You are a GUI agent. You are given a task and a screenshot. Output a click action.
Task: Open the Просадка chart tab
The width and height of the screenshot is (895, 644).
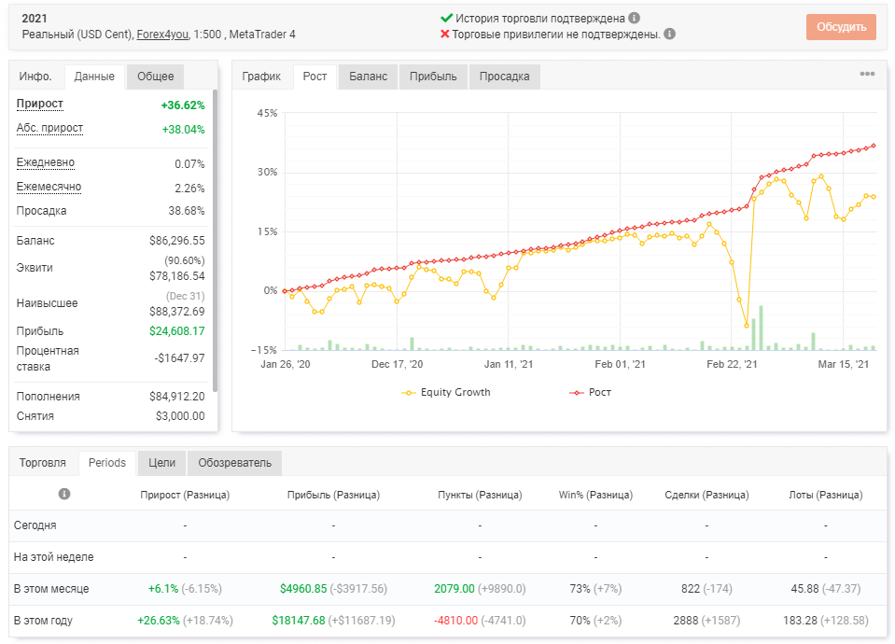[504, 77]
